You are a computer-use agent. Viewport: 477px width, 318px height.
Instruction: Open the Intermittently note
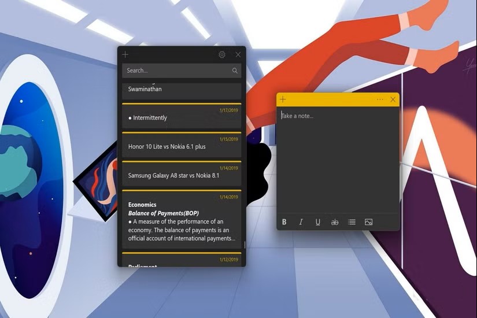pyautogui.click(x=182, y=116)
